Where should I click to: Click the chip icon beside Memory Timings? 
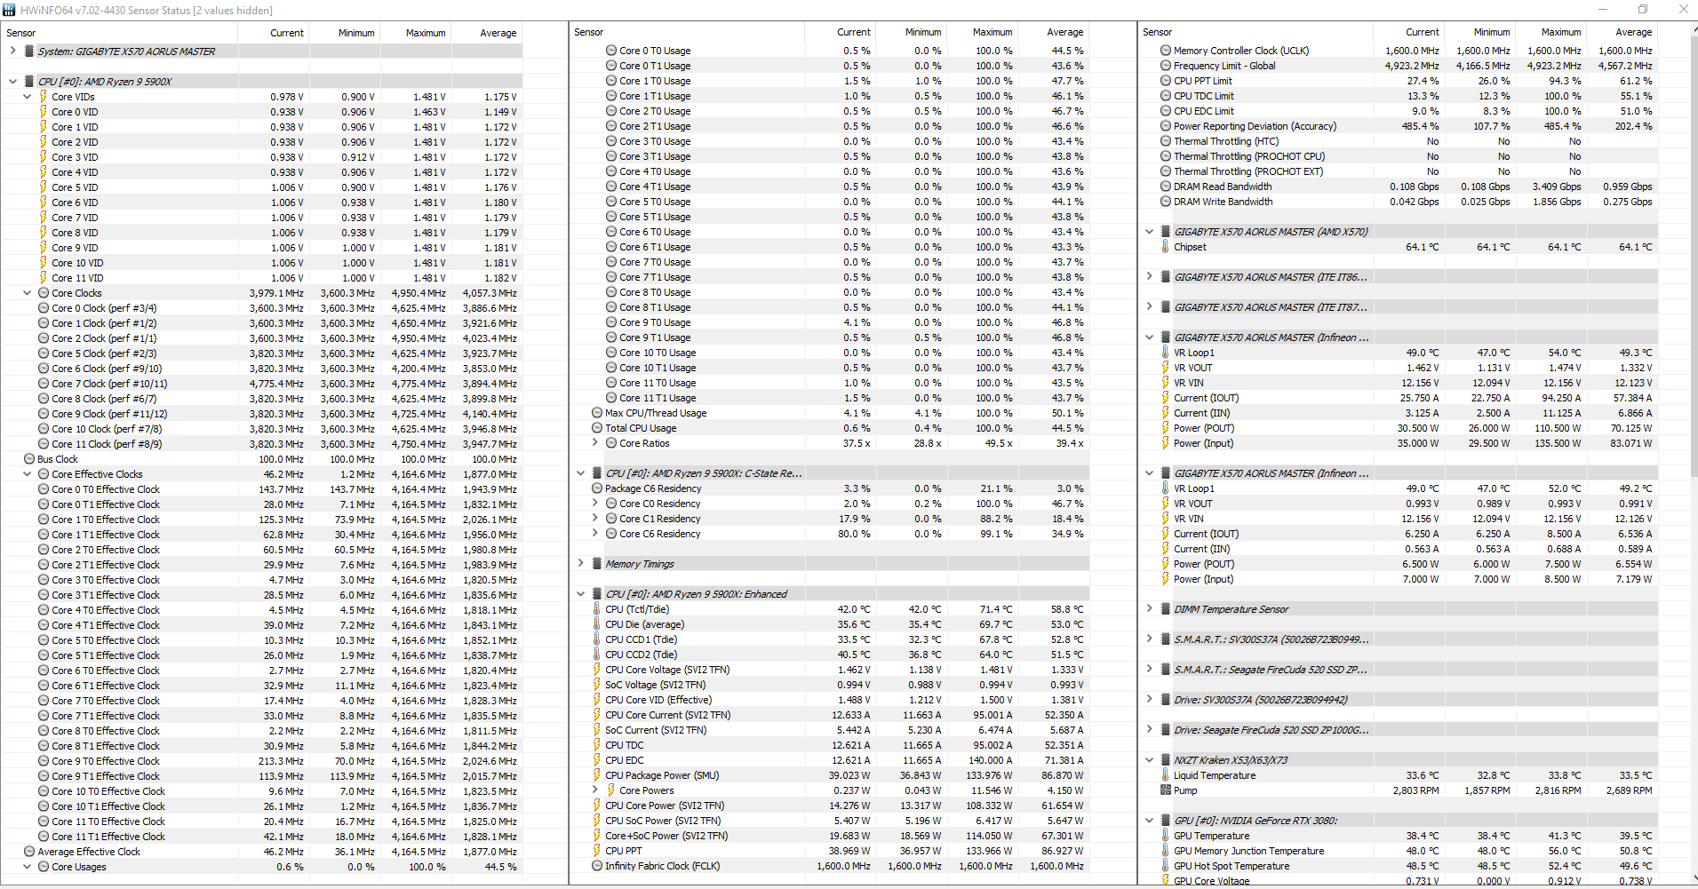[x=597, y=564]
